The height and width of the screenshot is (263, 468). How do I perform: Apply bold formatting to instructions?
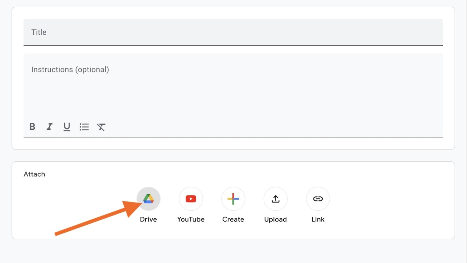[32, 127]
